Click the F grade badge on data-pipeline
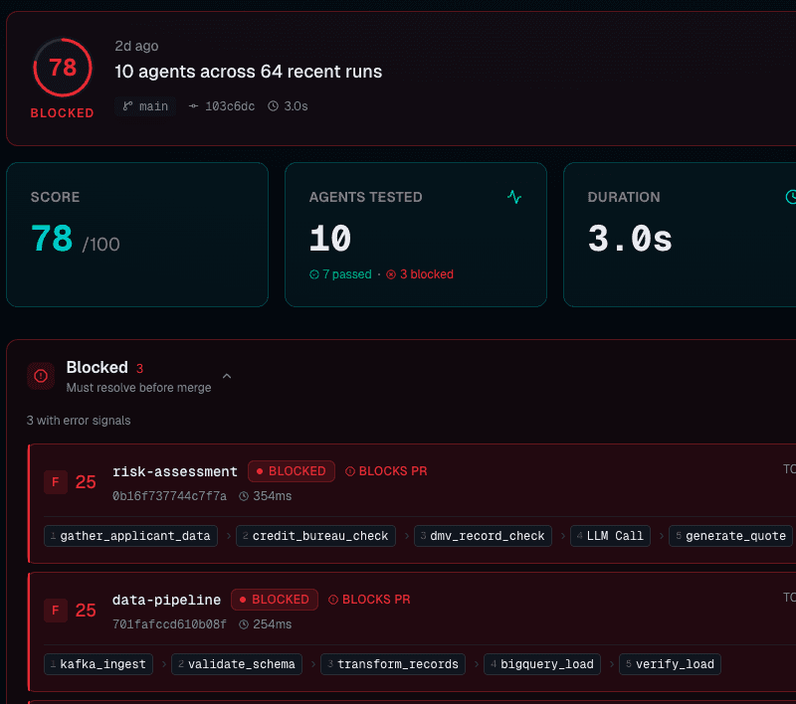The height and width of the screenshot is (704, 796). click(55, 610)
